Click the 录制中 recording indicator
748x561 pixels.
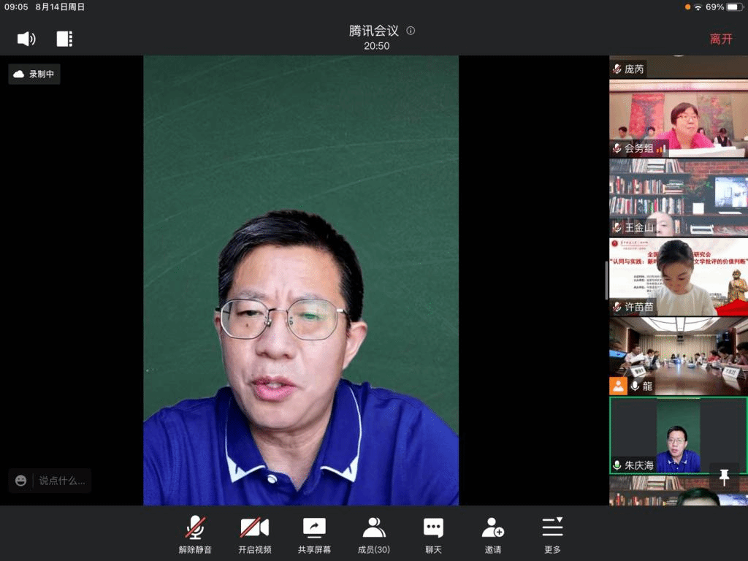point(34,74)
